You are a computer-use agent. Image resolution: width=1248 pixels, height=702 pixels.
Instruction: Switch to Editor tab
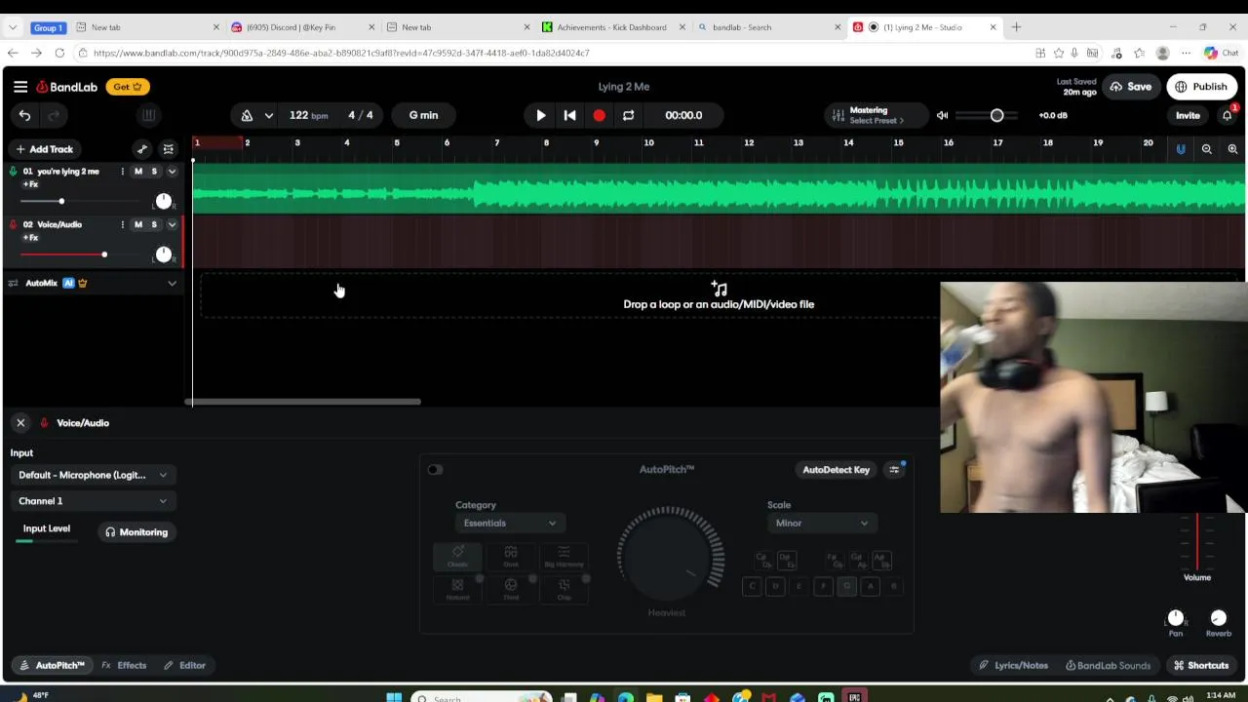click(184, 666)
